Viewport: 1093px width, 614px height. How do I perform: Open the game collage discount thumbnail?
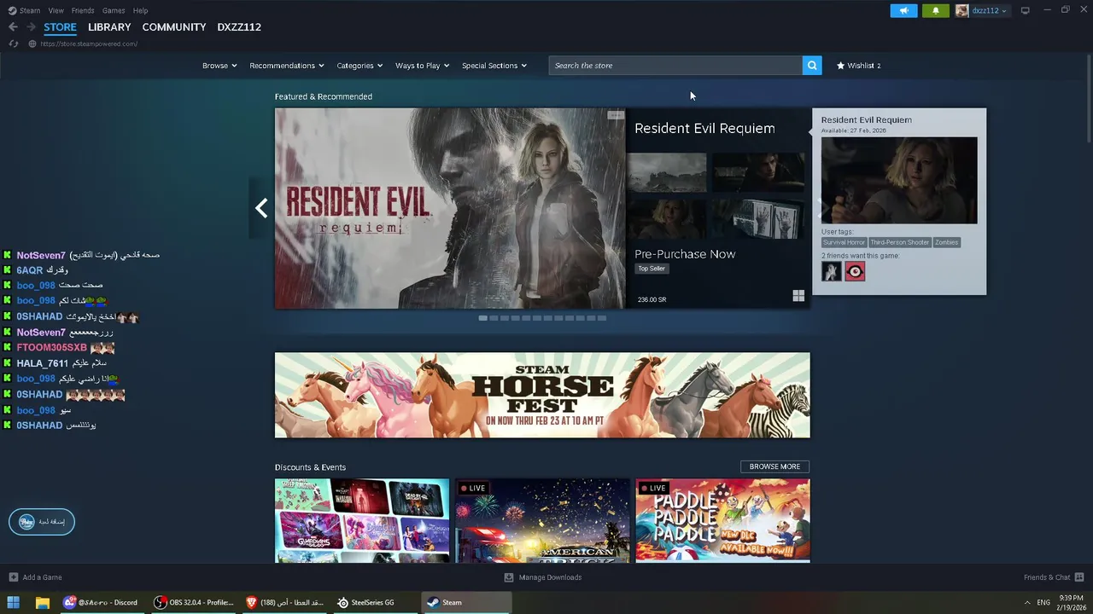(362, 520)
